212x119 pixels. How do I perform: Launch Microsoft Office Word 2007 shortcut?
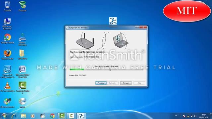[x=23, y=72]
